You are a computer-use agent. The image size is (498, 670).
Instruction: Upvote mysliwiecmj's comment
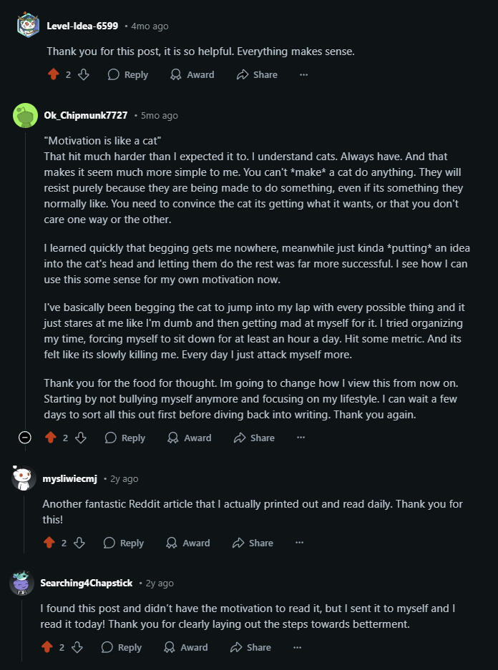click(49, 543)
